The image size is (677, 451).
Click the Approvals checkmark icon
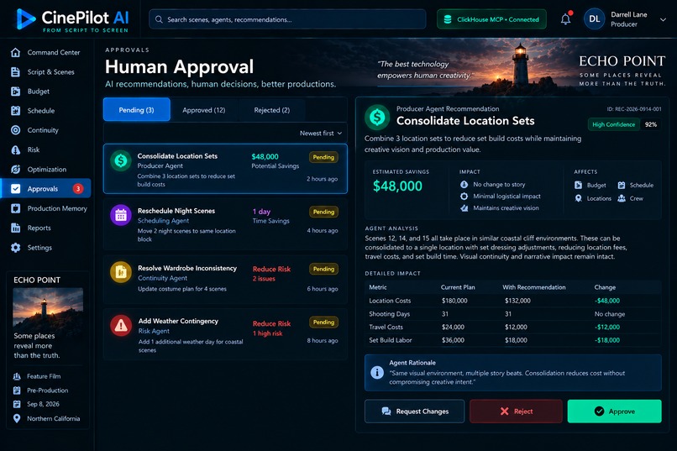[16, 189]
